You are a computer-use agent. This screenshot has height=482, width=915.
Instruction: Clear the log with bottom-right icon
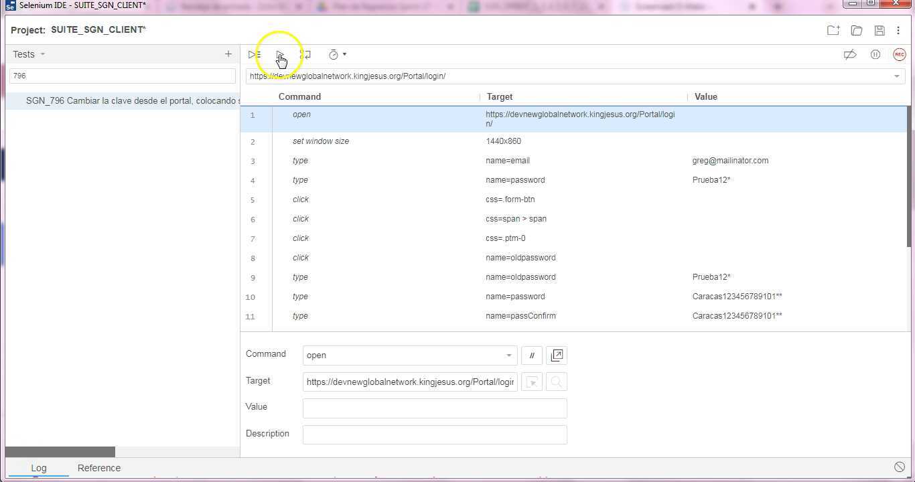899,467
